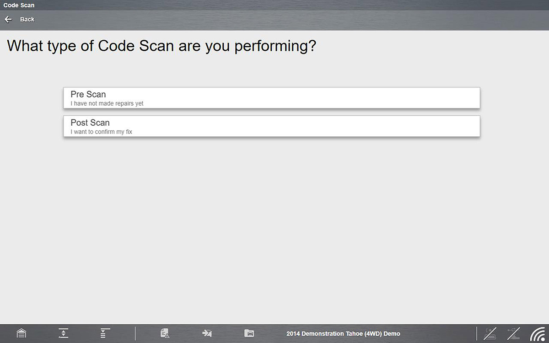Open the list menu icon in bottom toolbar
549x343 pixels.
[x=105, y=333]
